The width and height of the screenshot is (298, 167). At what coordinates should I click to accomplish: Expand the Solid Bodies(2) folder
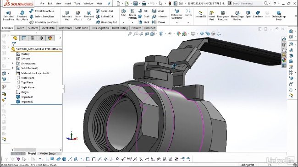coord(13,68)
